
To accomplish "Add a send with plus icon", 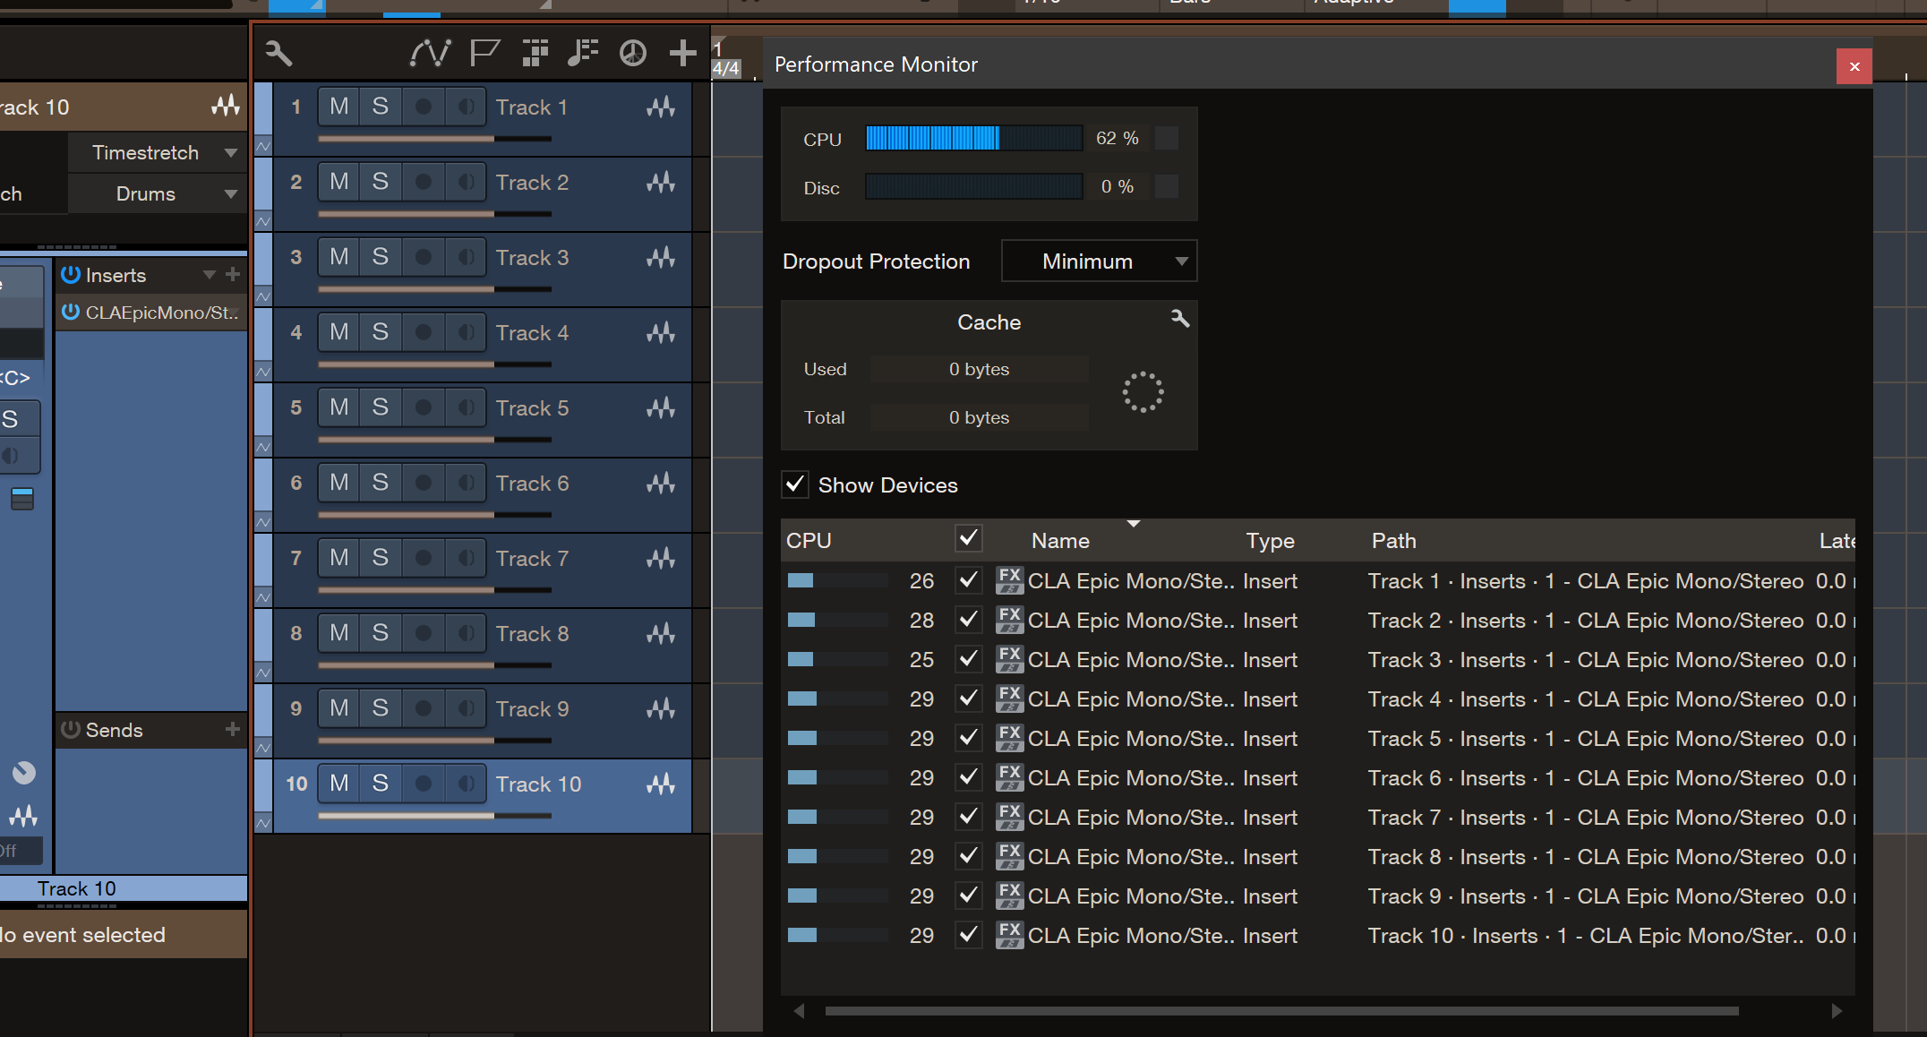I will 233,730.
